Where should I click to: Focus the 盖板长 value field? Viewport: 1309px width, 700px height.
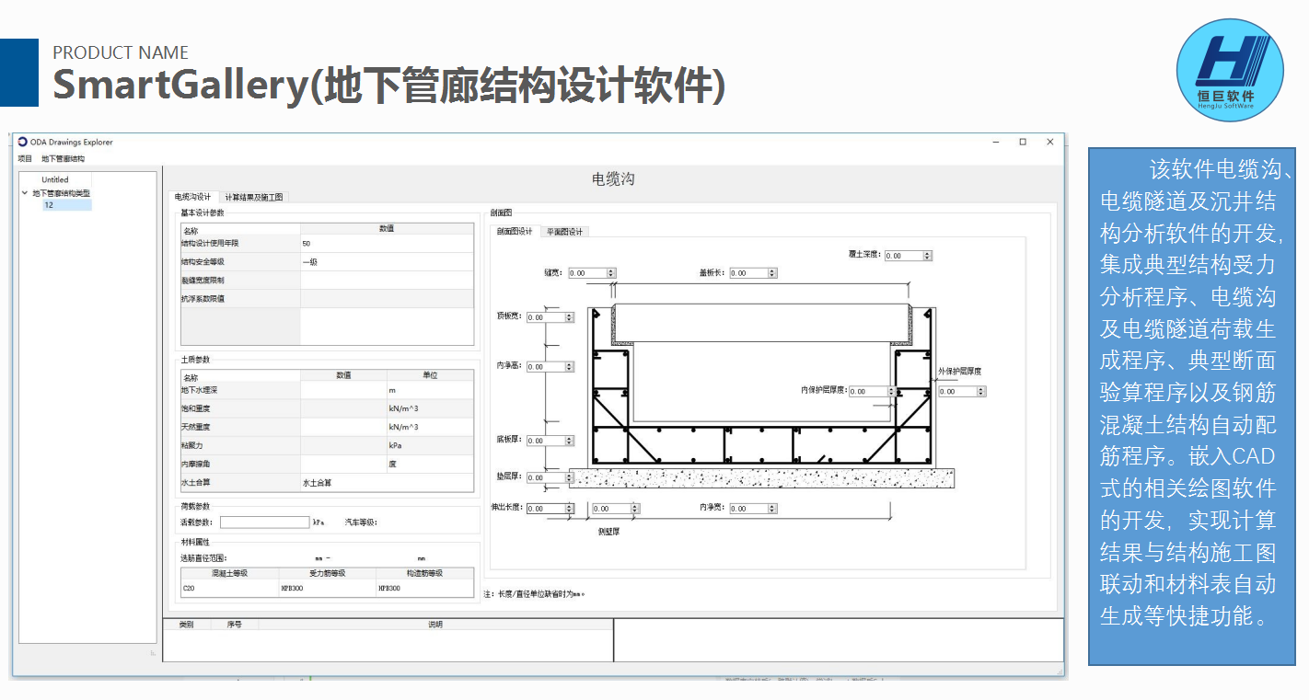748,273
